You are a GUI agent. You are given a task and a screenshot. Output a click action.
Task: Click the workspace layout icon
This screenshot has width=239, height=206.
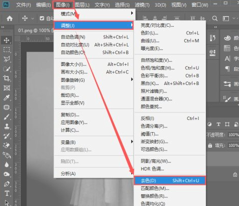[226, 18]
